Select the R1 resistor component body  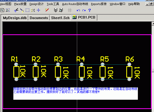coord(17,72)
